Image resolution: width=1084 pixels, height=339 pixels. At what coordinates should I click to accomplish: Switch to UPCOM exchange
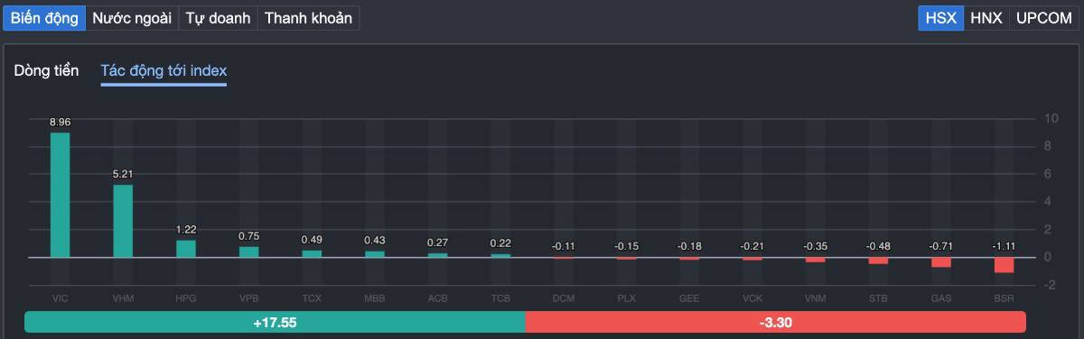[x=1043, y=18]
